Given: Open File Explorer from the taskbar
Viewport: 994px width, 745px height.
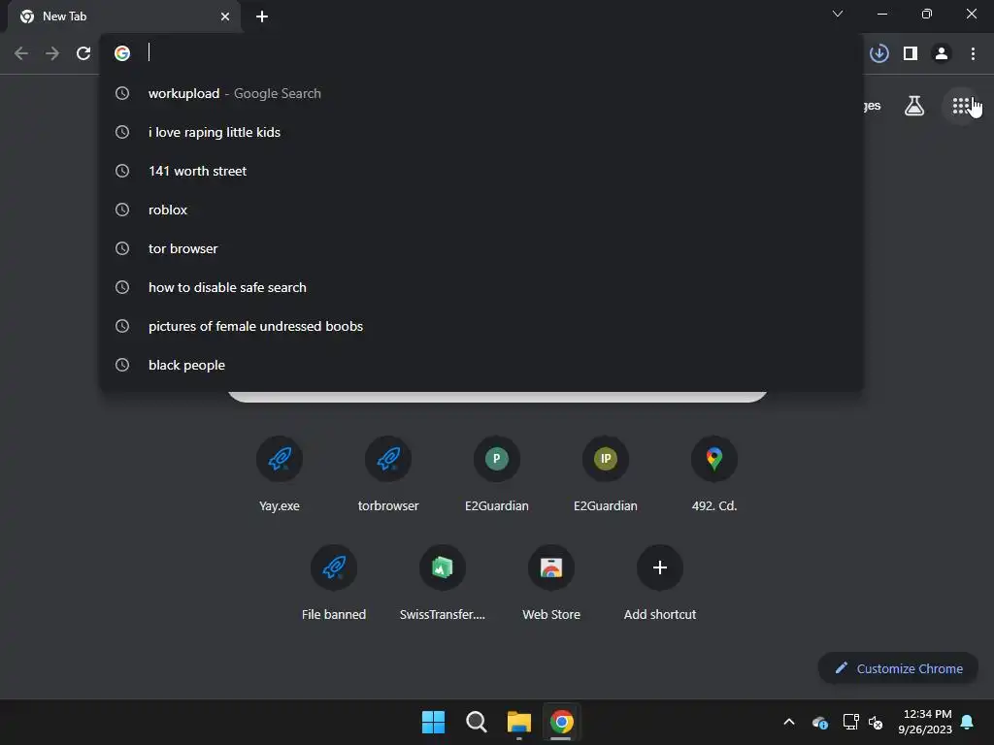Looking at the screenshot, I should [519, 722].
